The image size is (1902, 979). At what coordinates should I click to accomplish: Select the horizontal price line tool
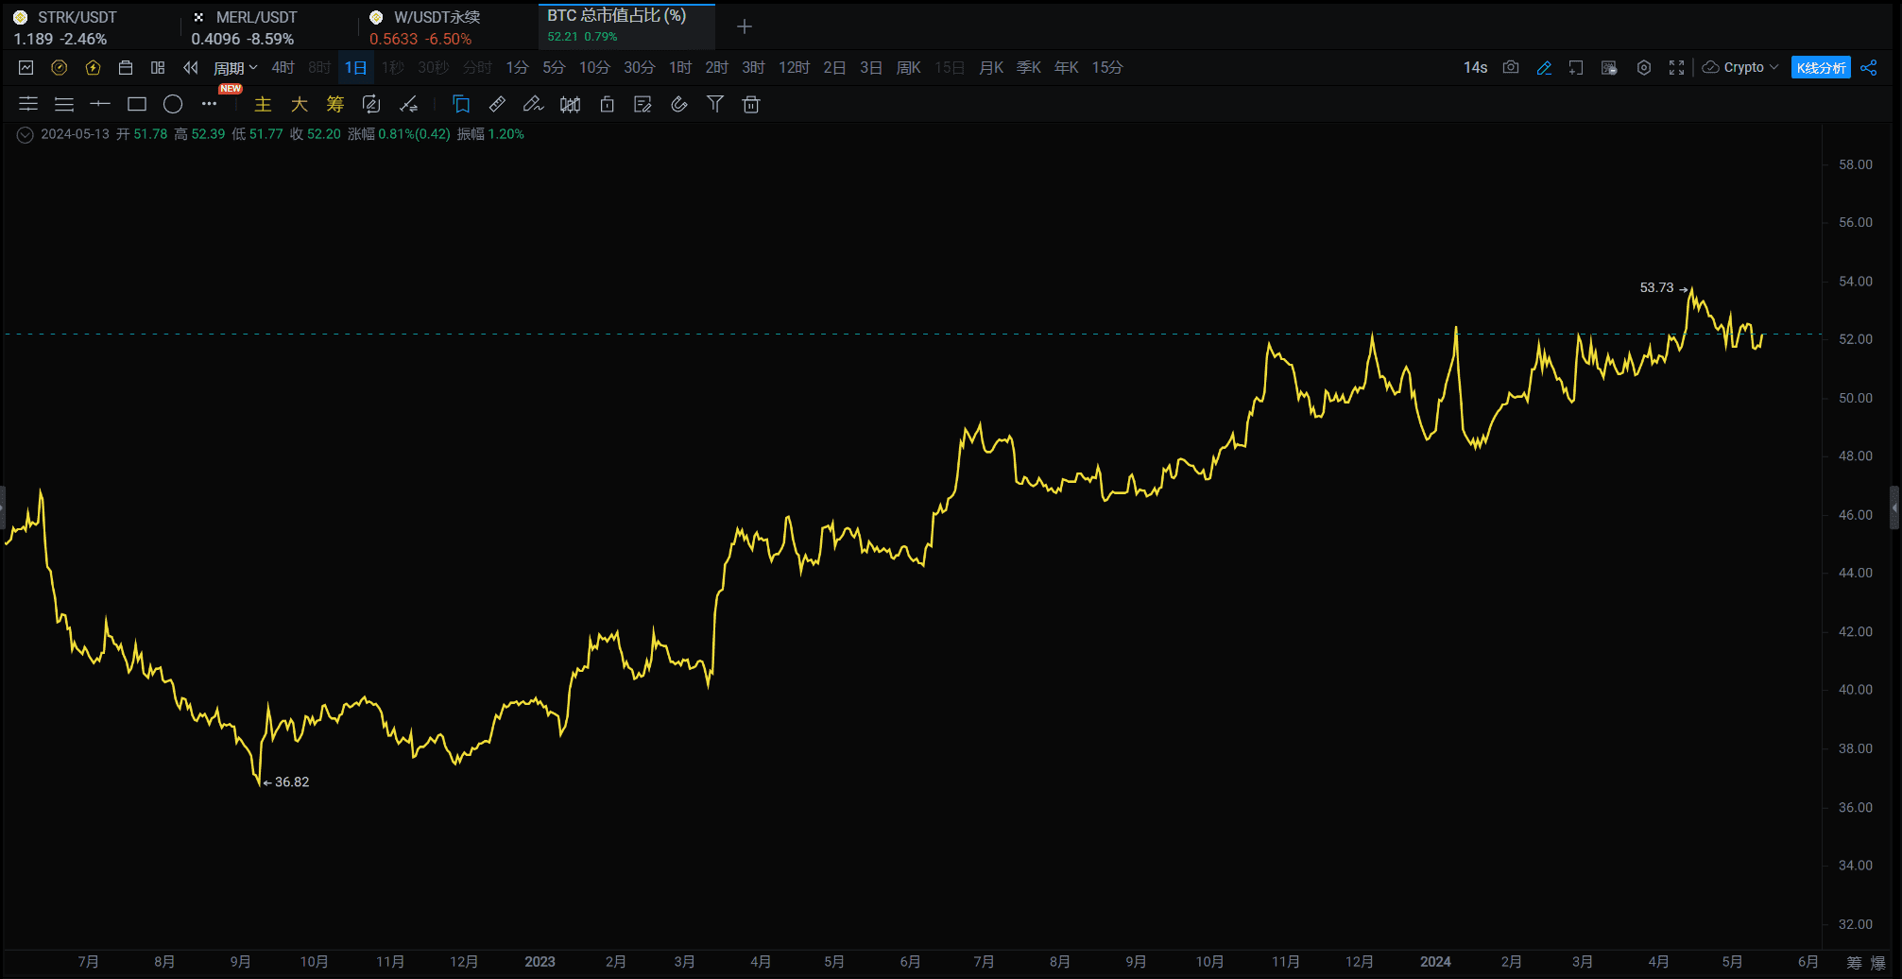coord(100,104)
